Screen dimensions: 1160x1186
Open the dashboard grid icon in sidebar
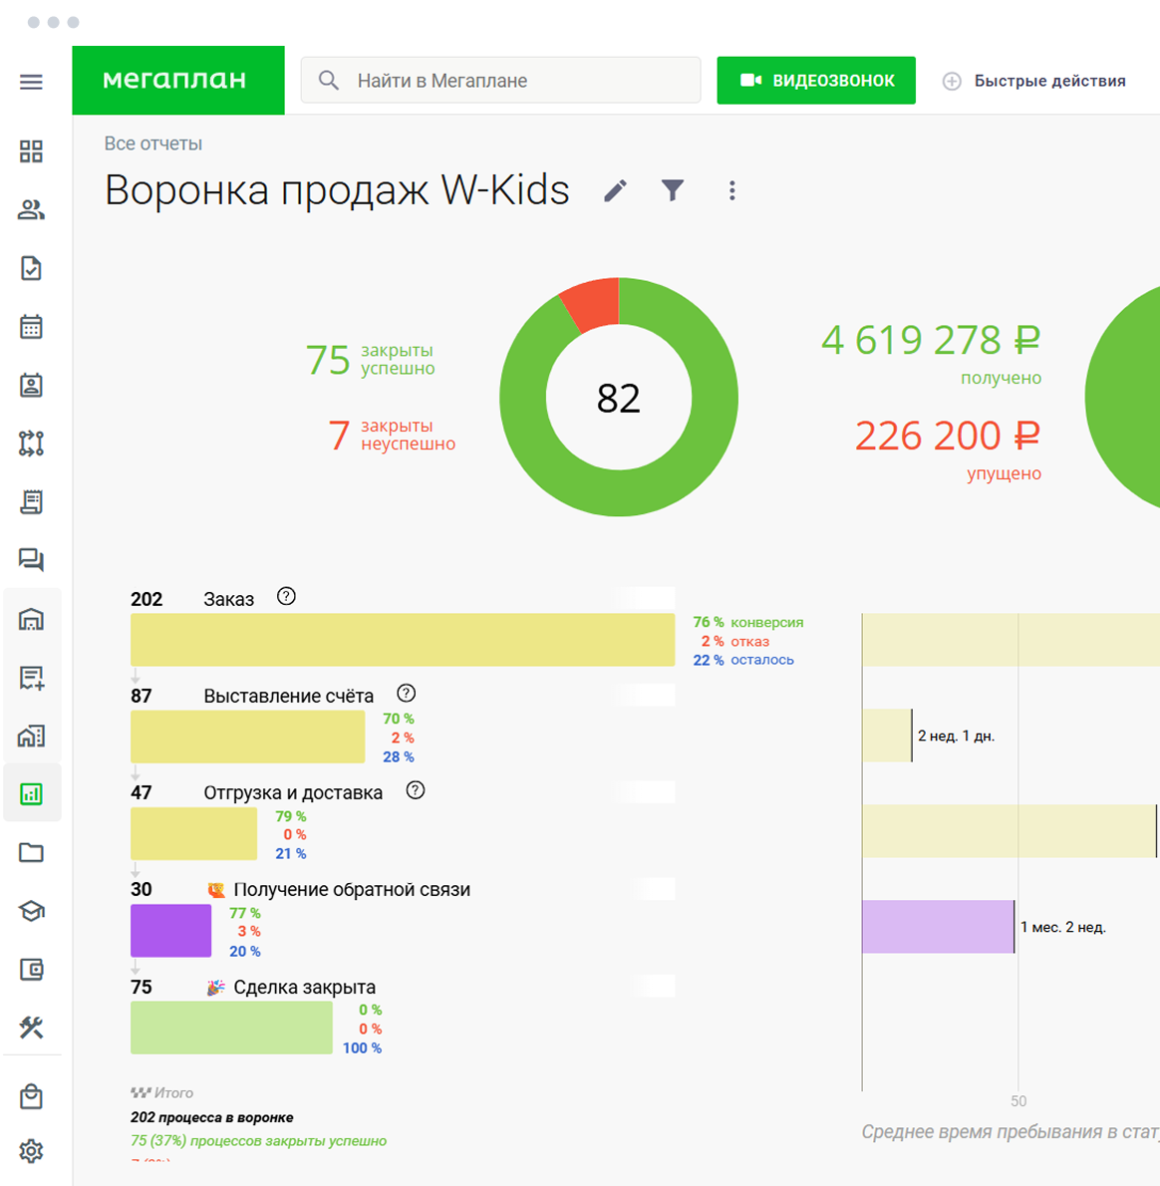point(31,151)
